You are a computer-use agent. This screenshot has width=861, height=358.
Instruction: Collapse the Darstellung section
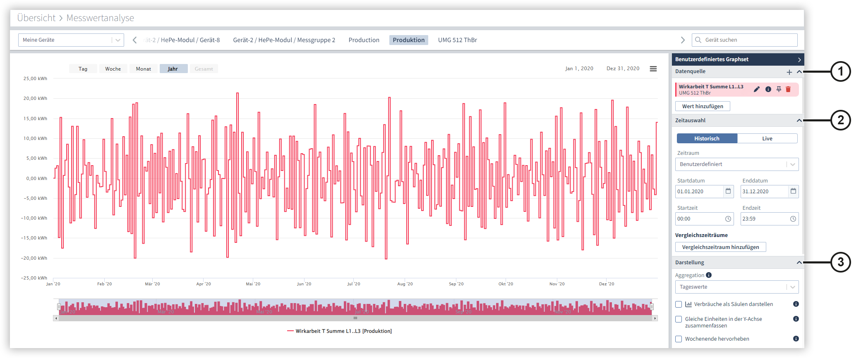coord(799,263)
